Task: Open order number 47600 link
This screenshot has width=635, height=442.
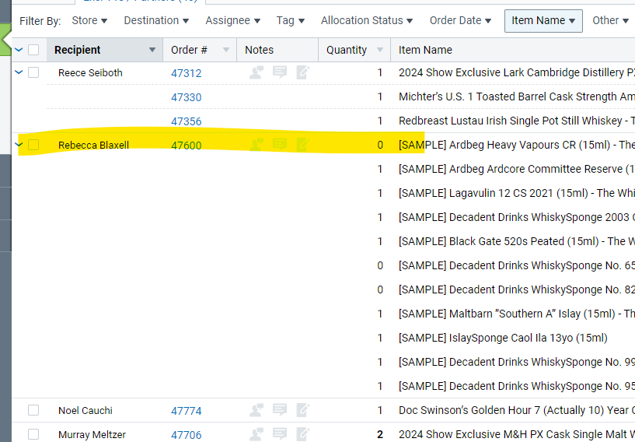Action: click(186, 145)
